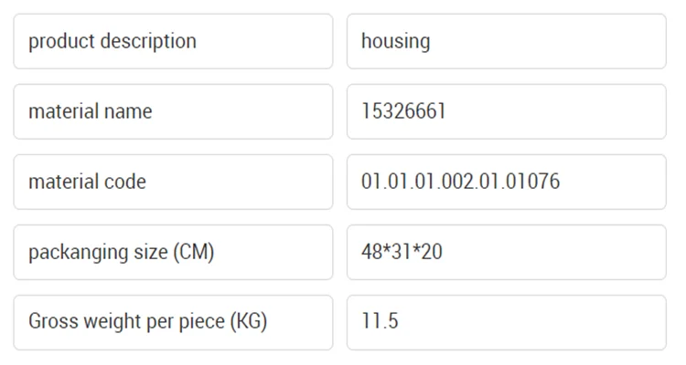Click the Gross weight per piece label
Screen dimensions: 686x365
click(x=173, y=322)
